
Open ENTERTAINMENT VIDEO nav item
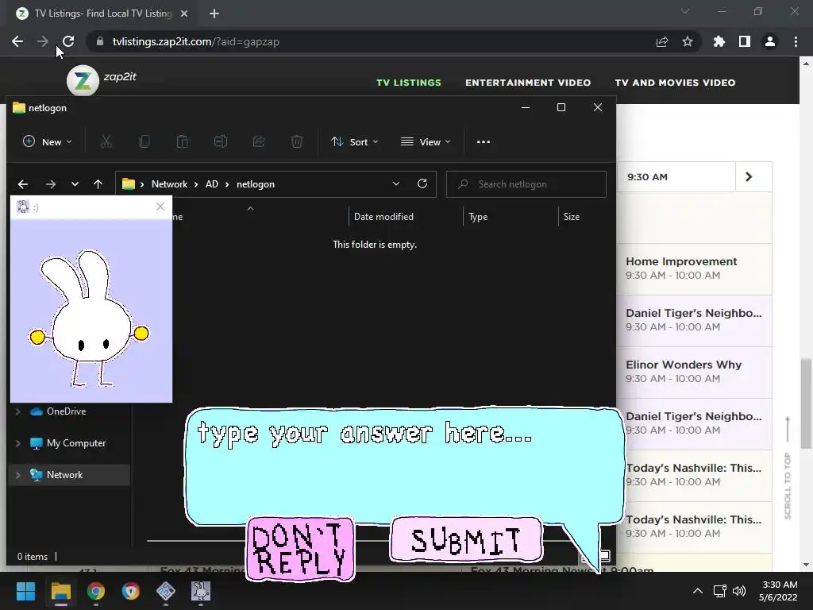528,83
